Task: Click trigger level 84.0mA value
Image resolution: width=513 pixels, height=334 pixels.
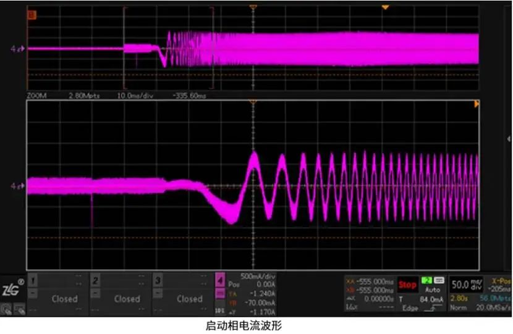Action: coord(431,299)
